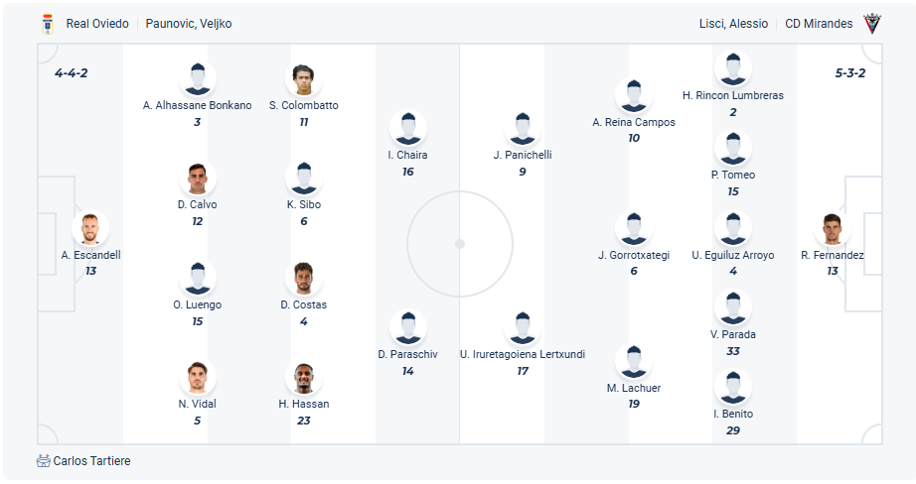Click the Carlos Tartiere stadium icon
This screenshot has height=484, width=916.
click(x=43, y=461)
